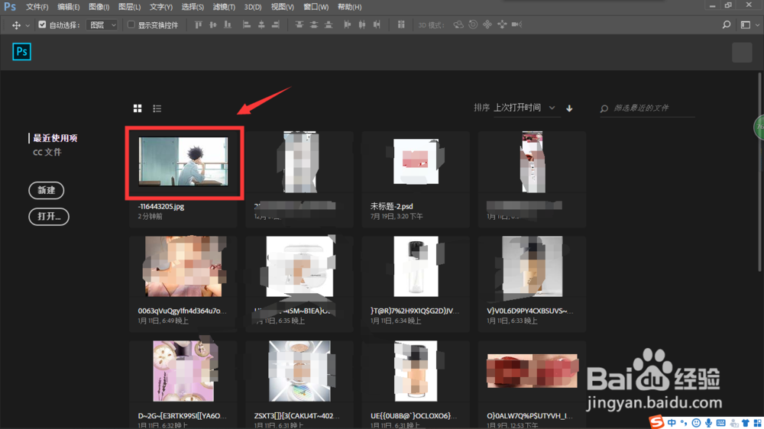
Task: Click 筛选最近的文件 search field
Action: (647, 108)
